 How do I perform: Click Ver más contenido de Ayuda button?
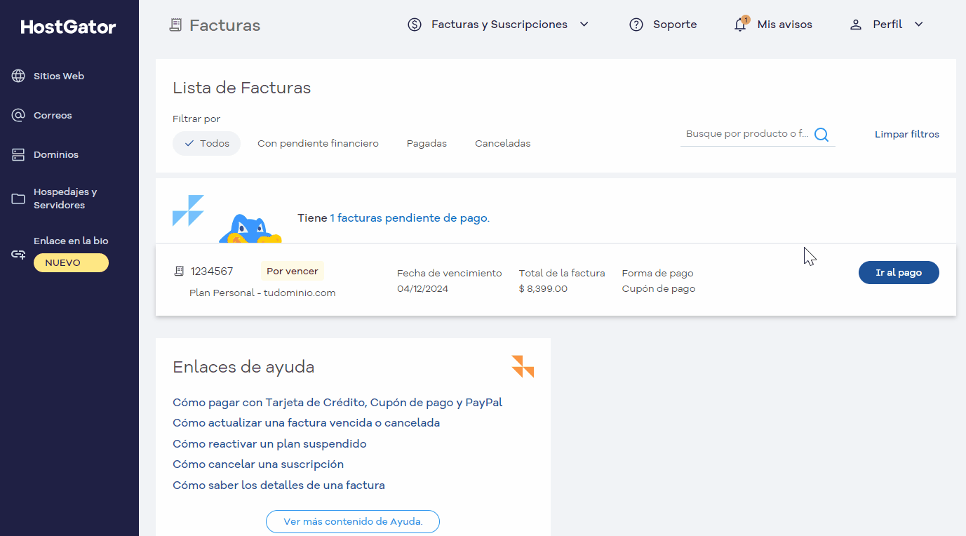pyautogui.click(x=353, y=522)
